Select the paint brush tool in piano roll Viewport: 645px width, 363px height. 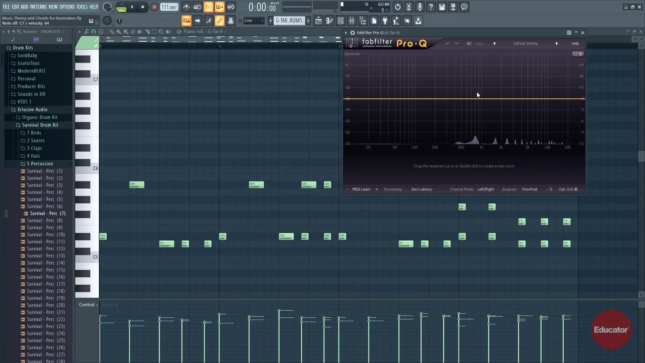tap(119, 32)
